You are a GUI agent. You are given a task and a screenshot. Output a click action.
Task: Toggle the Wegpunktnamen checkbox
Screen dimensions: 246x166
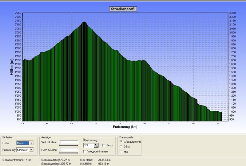85,151
